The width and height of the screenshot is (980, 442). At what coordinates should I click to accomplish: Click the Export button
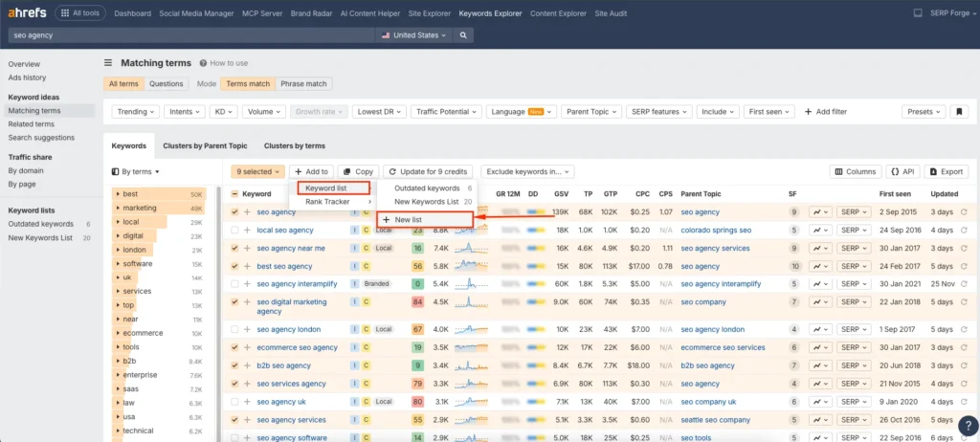947,171
